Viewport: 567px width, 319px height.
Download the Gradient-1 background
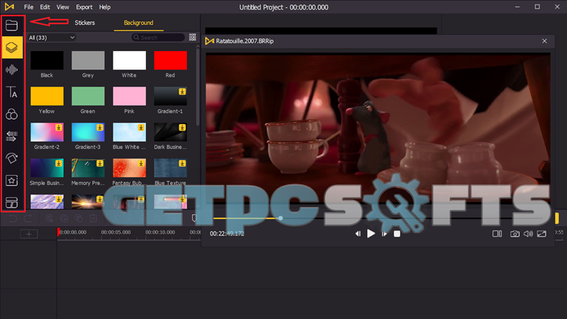pyautogui.click(x=182, y=92)
